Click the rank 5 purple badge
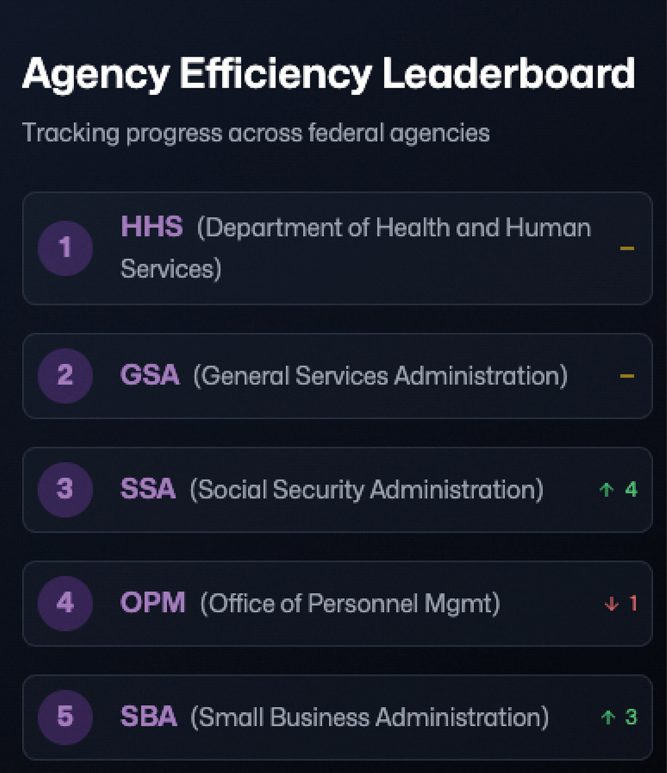The height and width of the screenshot is (773, 667). 65,717
